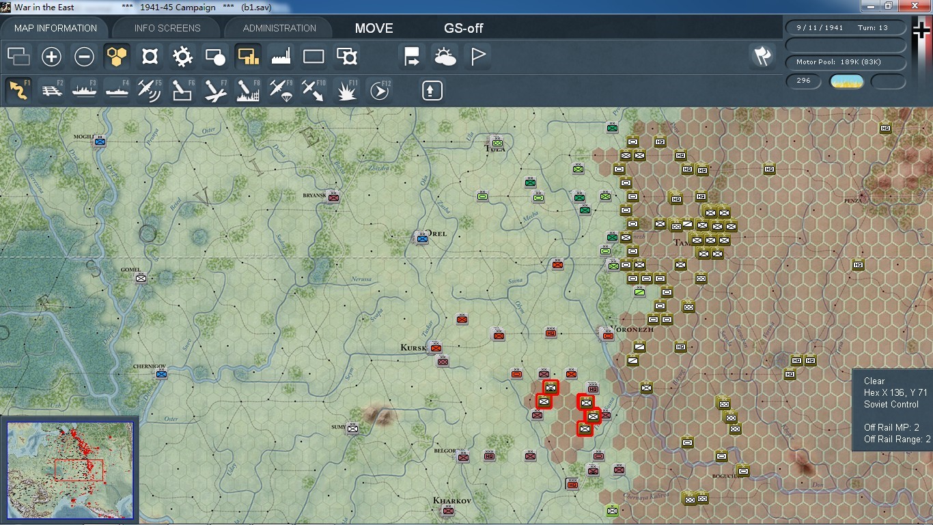
Task: Click the plain pennant flag icon
Action: pos(477,57)
